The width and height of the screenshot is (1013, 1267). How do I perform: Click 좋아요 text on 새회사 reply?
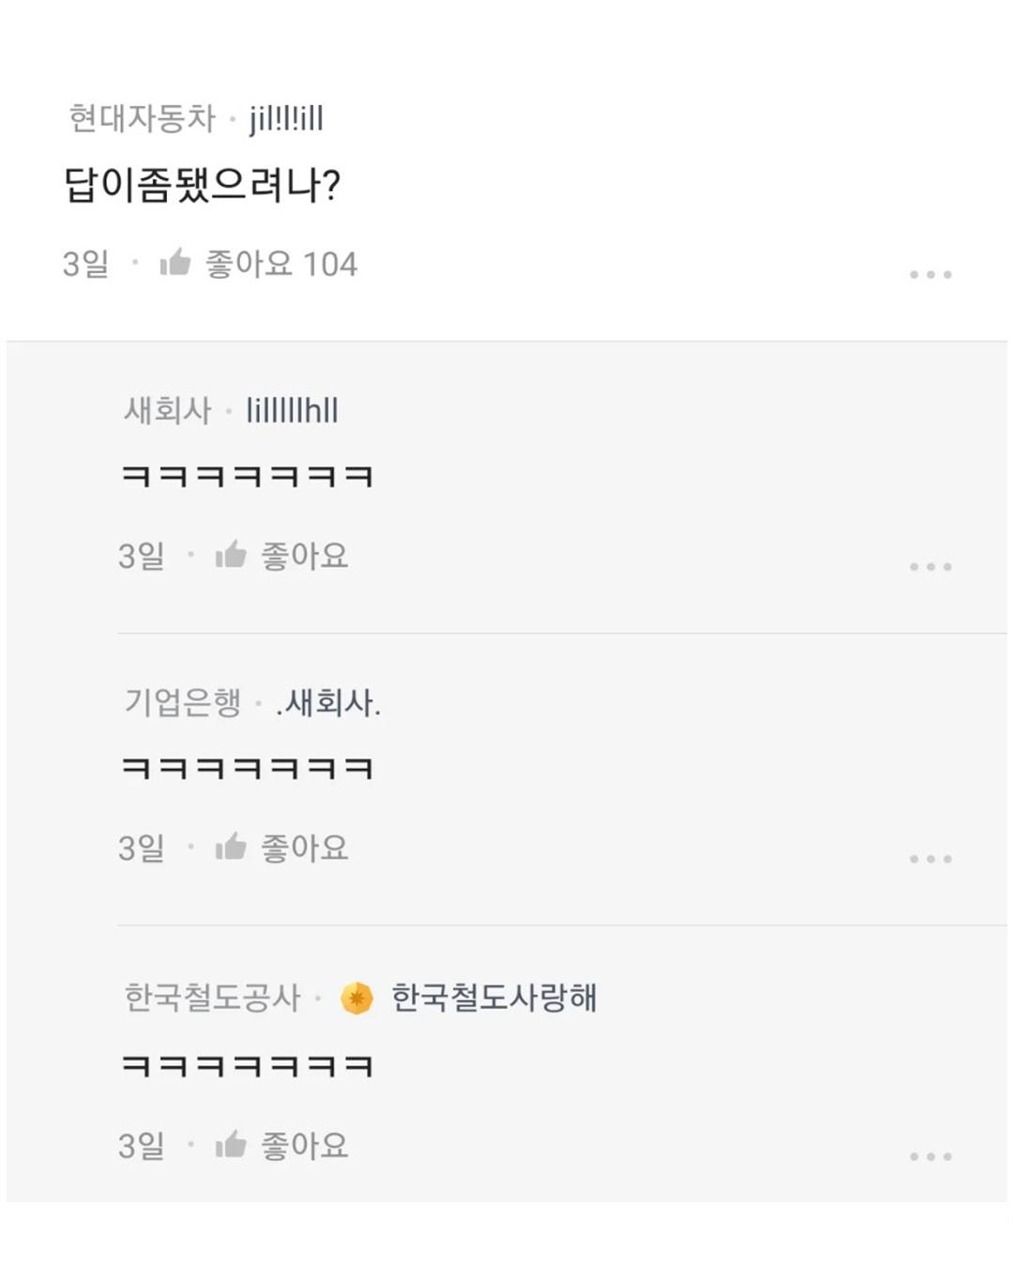click(304, 556)
